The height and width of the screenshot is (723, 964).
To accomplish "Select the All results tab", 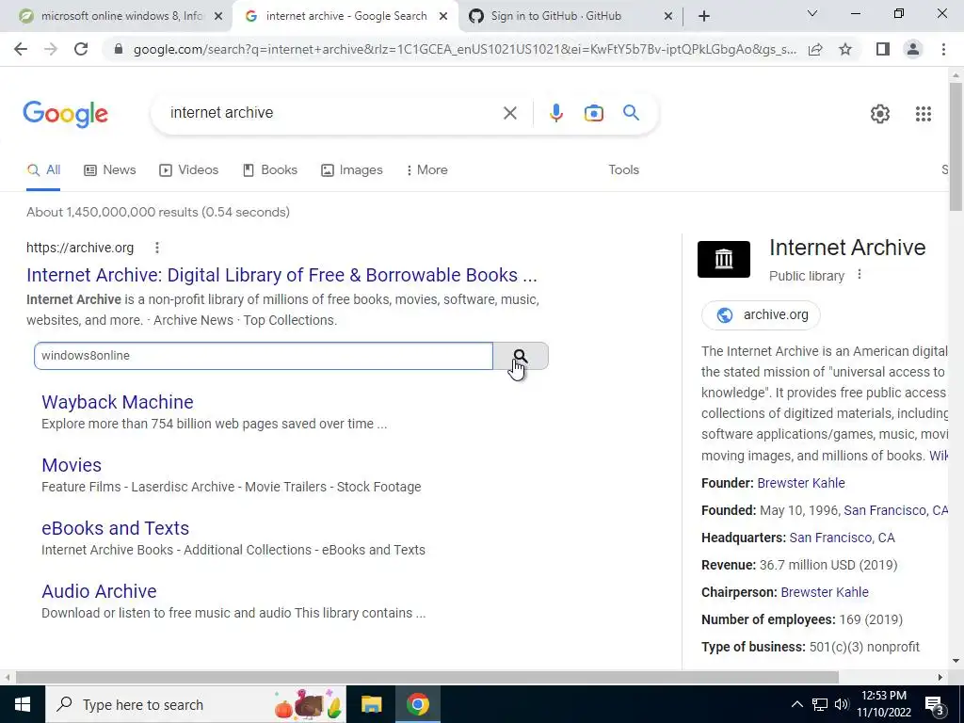I will click(43, 169).
